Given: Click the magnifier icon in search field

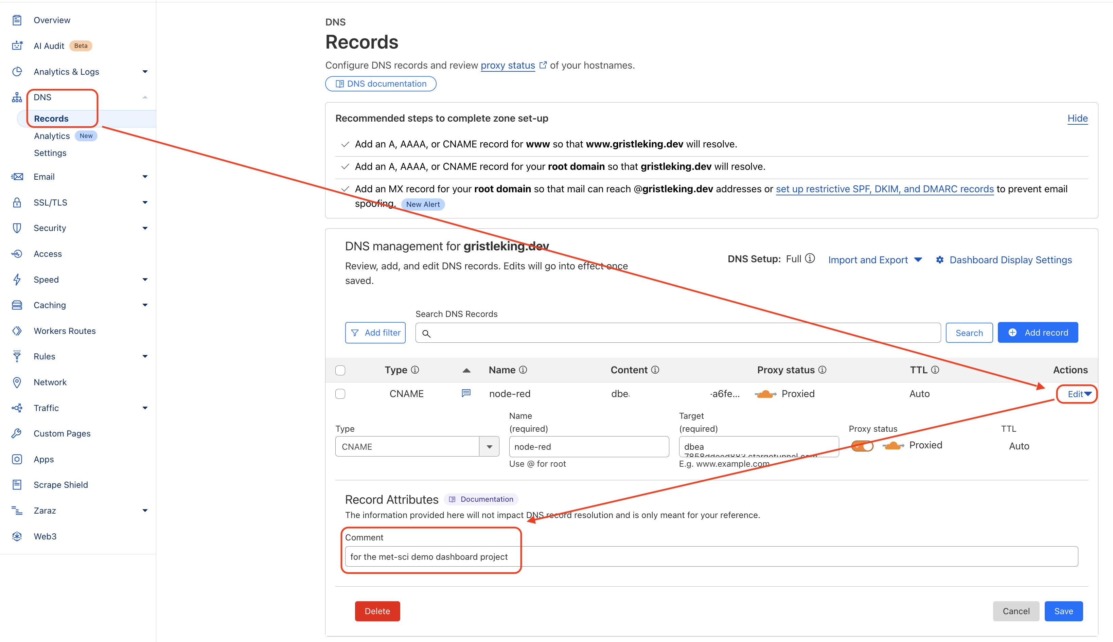Looking at the screenshot, I should click(426, 333).
